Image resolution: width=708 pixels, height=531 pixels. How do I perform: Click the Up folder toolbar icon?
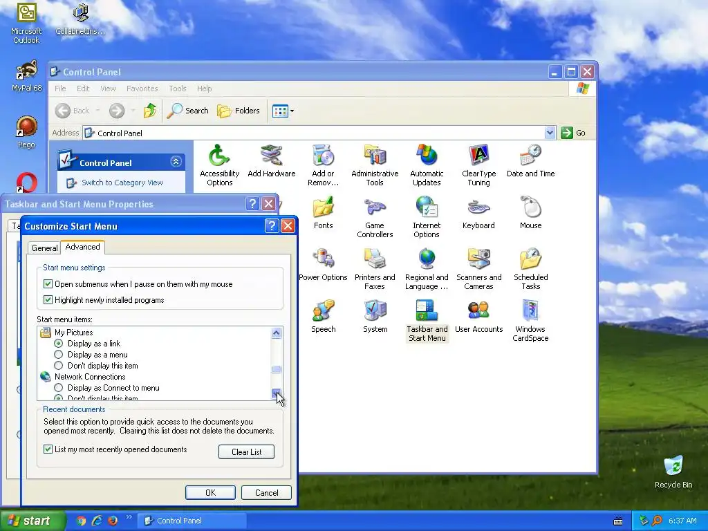[150, 111]
